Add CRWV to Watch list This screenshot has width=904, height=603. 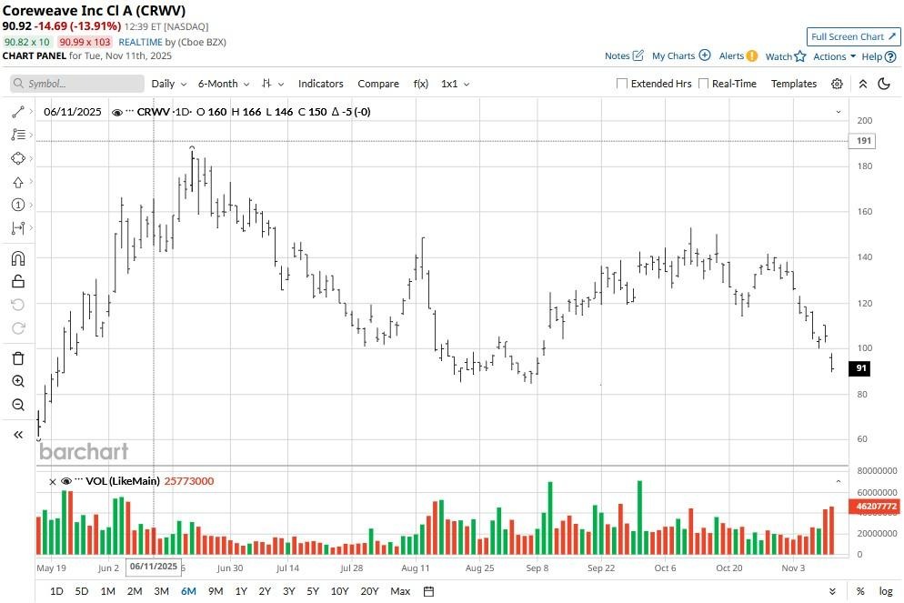pos(785,56)
